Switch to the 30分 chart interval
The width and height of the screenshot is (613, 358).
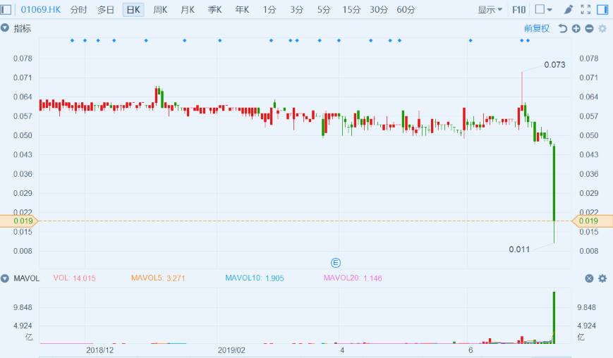click(x=378, y=9)
